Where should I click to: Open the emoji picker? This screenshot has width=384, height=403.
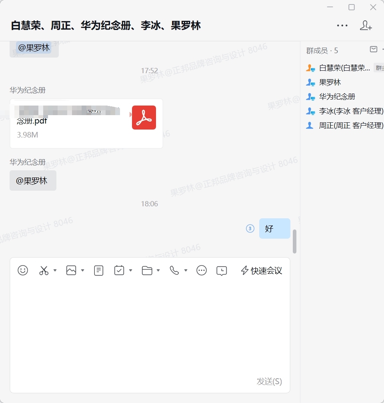tap(23, 270)
